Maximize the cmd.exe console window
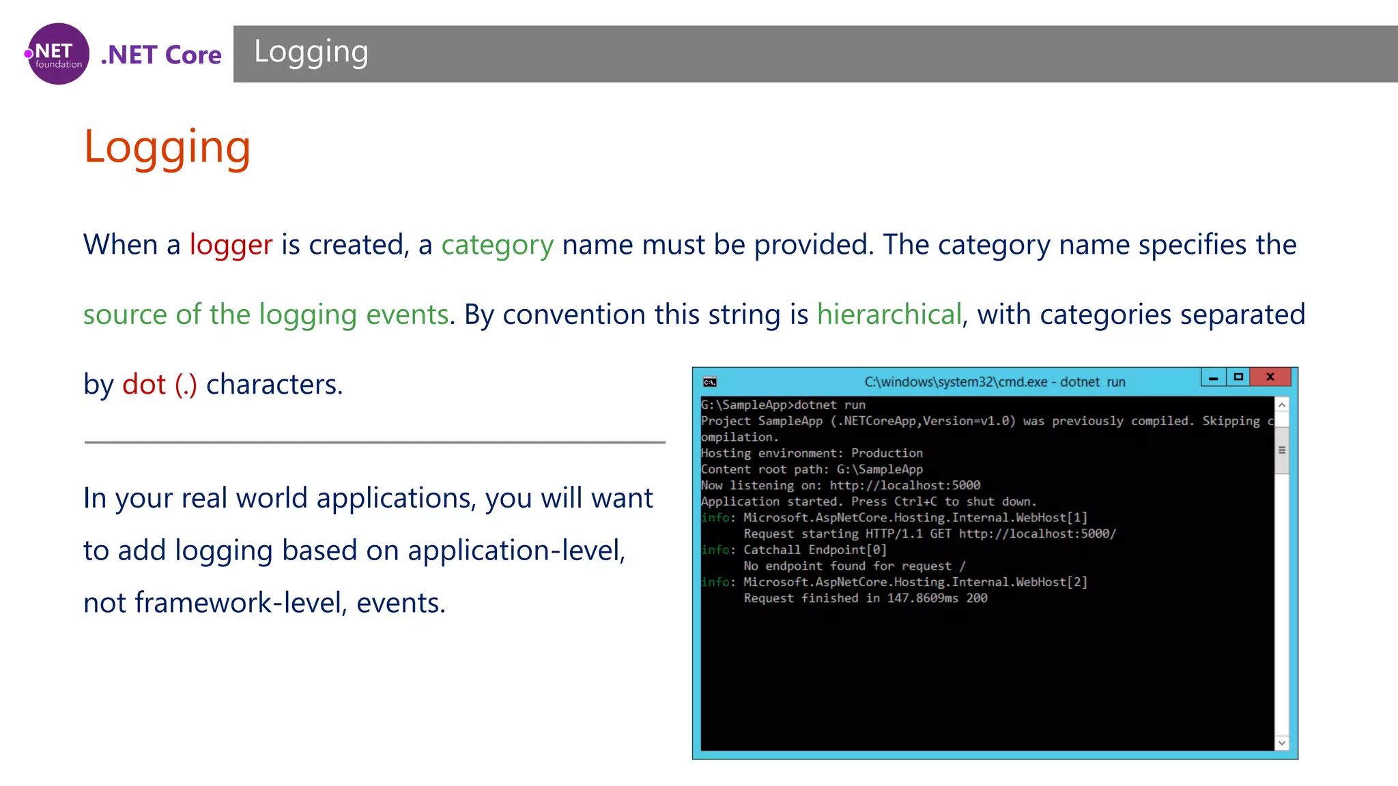The image size is (1398, 786). [1238, 377]
